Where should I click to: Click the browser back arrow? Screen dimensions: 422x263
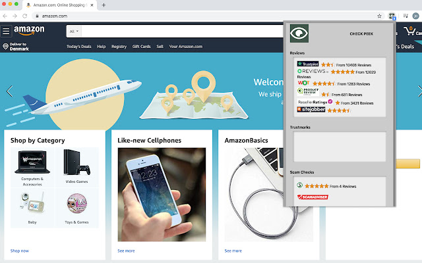(x=5, y=16)
